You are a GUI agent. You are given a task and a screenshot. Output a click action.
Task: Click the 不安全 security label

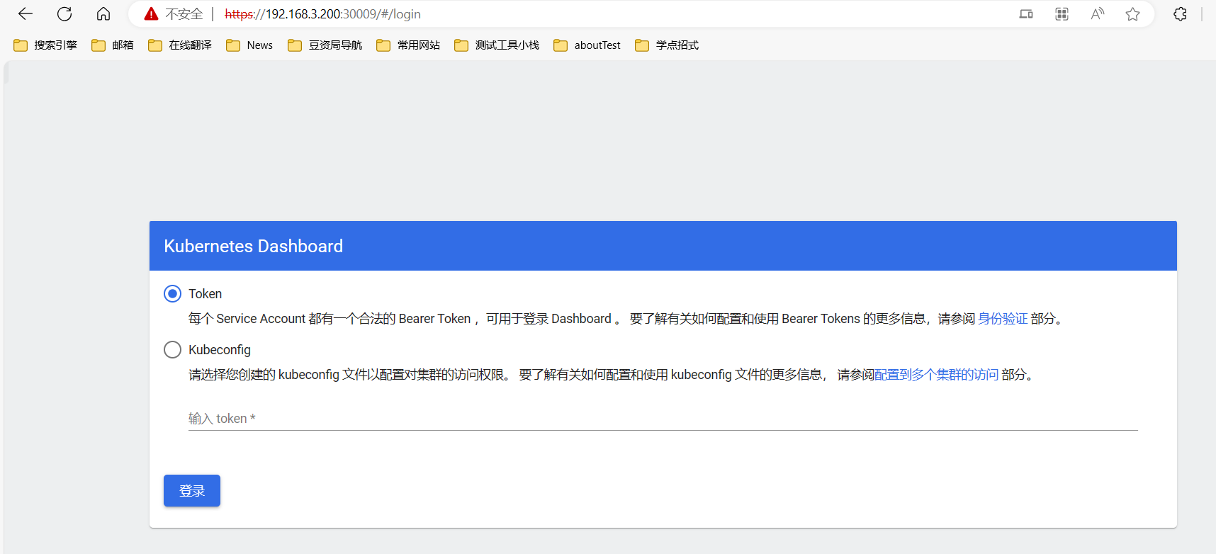[x=184, y=14]
